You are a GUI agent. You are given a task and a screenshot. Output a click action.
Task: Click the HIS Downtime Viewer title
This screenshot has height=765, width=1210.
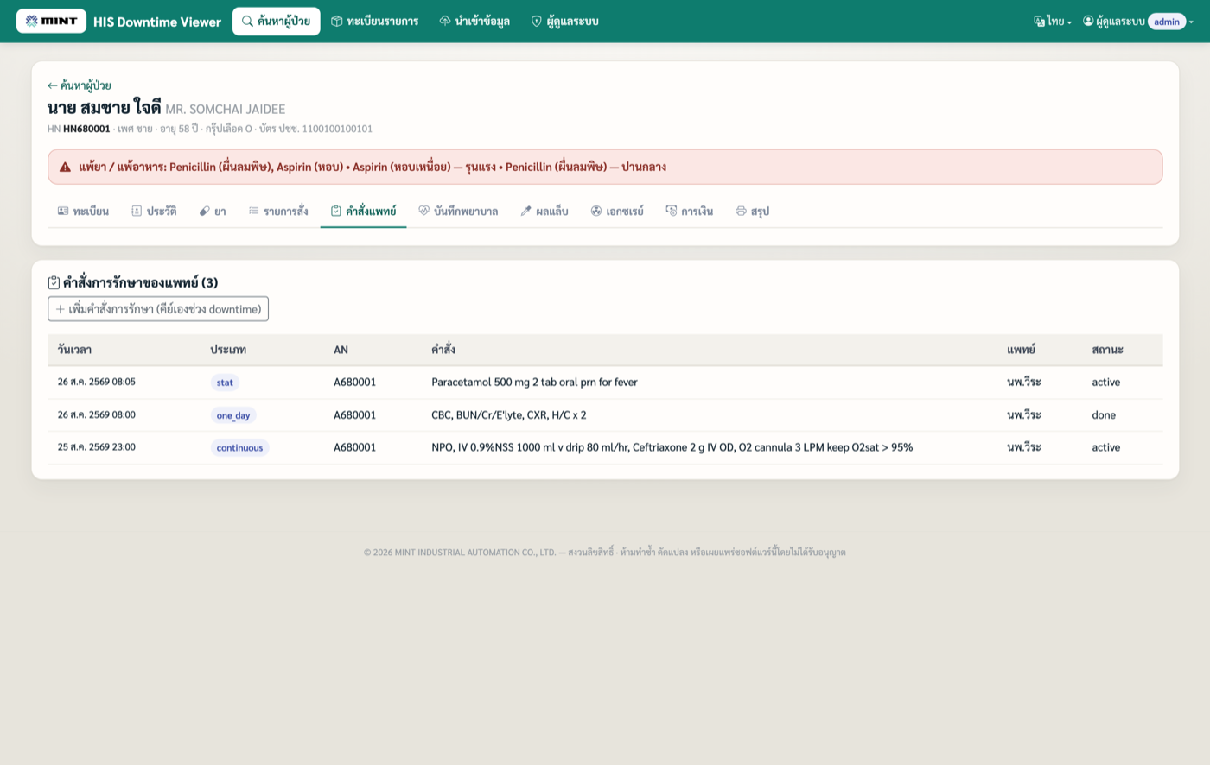[x=157, y=22]
